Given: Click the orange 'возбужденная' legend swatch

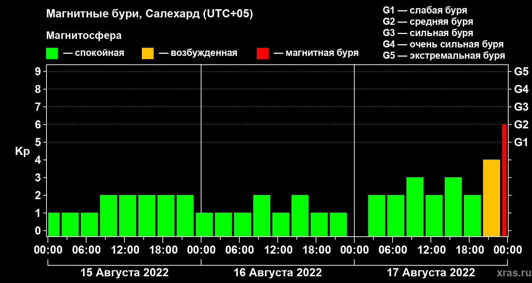Looking at the screenshot, I should 148,53.
